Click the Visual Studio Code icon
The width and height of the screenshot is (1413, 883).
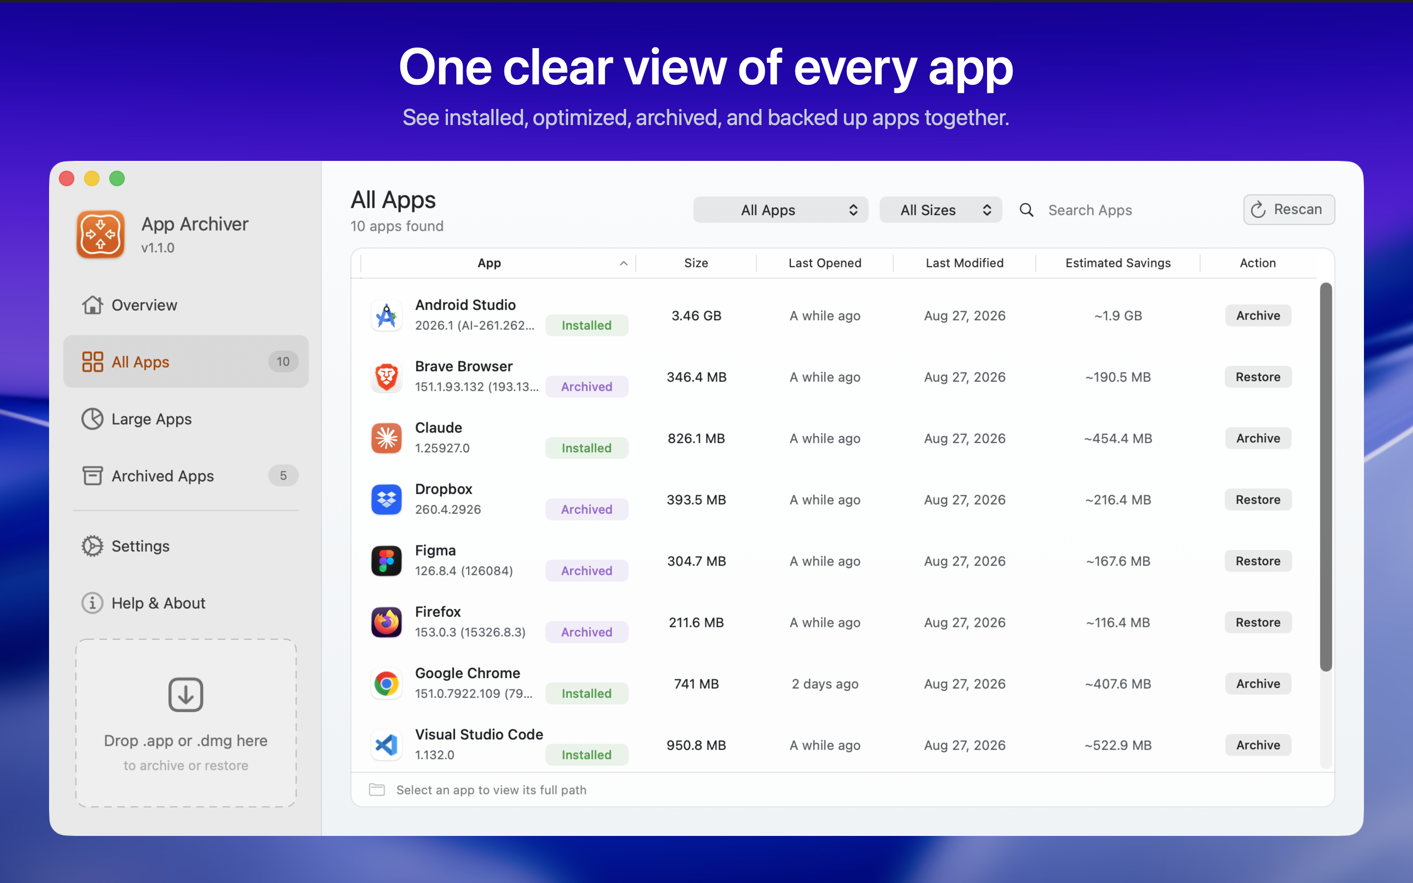click(386, 745)
